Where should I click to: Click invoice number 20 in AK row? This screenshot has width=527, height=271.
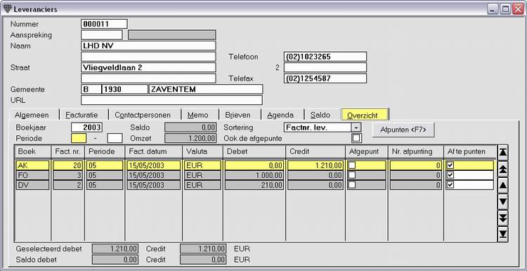(x=68, y=165)
